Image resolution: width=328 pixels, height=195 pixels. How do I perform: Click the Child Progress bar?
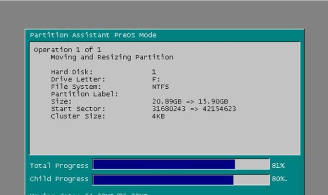(181, 180)
